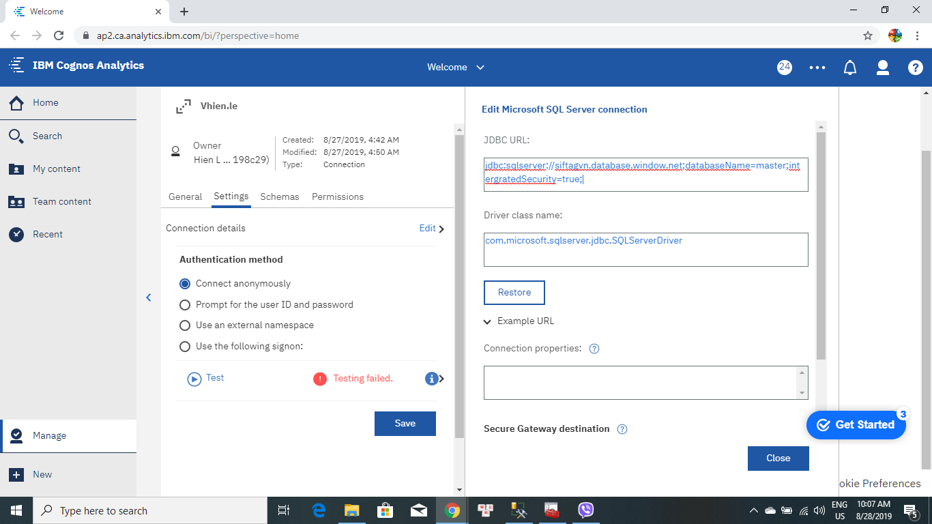This screenshot has width=932, height=524.
Task: Select Use an external namespace
Action: coord(185,325)
